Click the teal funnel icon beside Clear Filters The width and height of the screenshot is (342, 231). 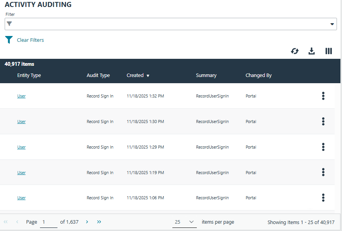(x=9, y=39)
